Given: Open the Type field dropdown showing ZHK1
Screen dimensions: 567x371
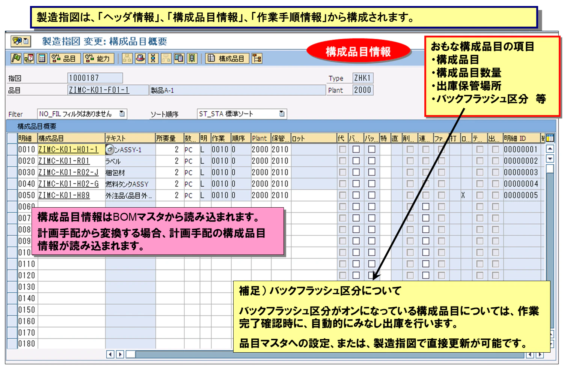Looking at the screenshot, I should pyautogui.click(x=362, y=78).
